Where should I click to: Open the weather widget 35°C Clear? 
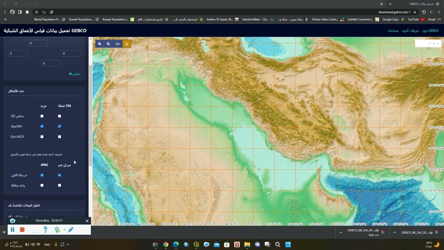432,244
